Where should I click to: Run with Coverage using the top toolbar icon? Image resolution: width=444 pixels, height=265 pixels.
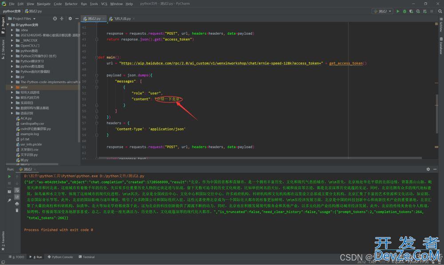tap(411, 12)
